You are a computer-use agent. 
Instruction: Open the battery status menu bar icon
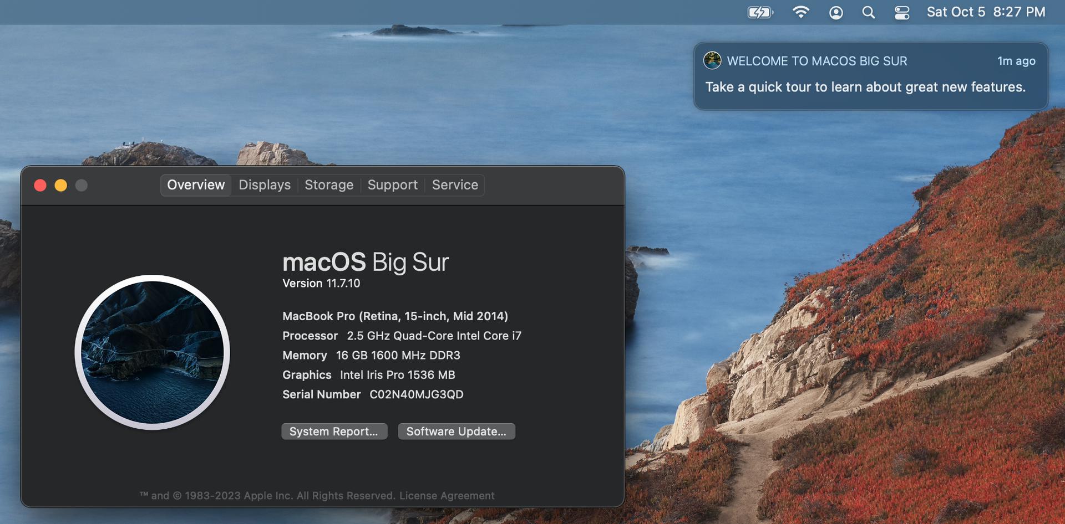(760, 12)
